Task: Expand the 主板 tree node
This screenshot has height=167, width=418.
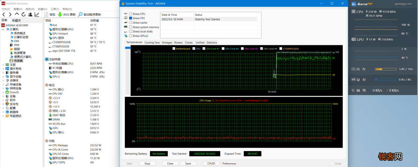Action: [3, 65]
